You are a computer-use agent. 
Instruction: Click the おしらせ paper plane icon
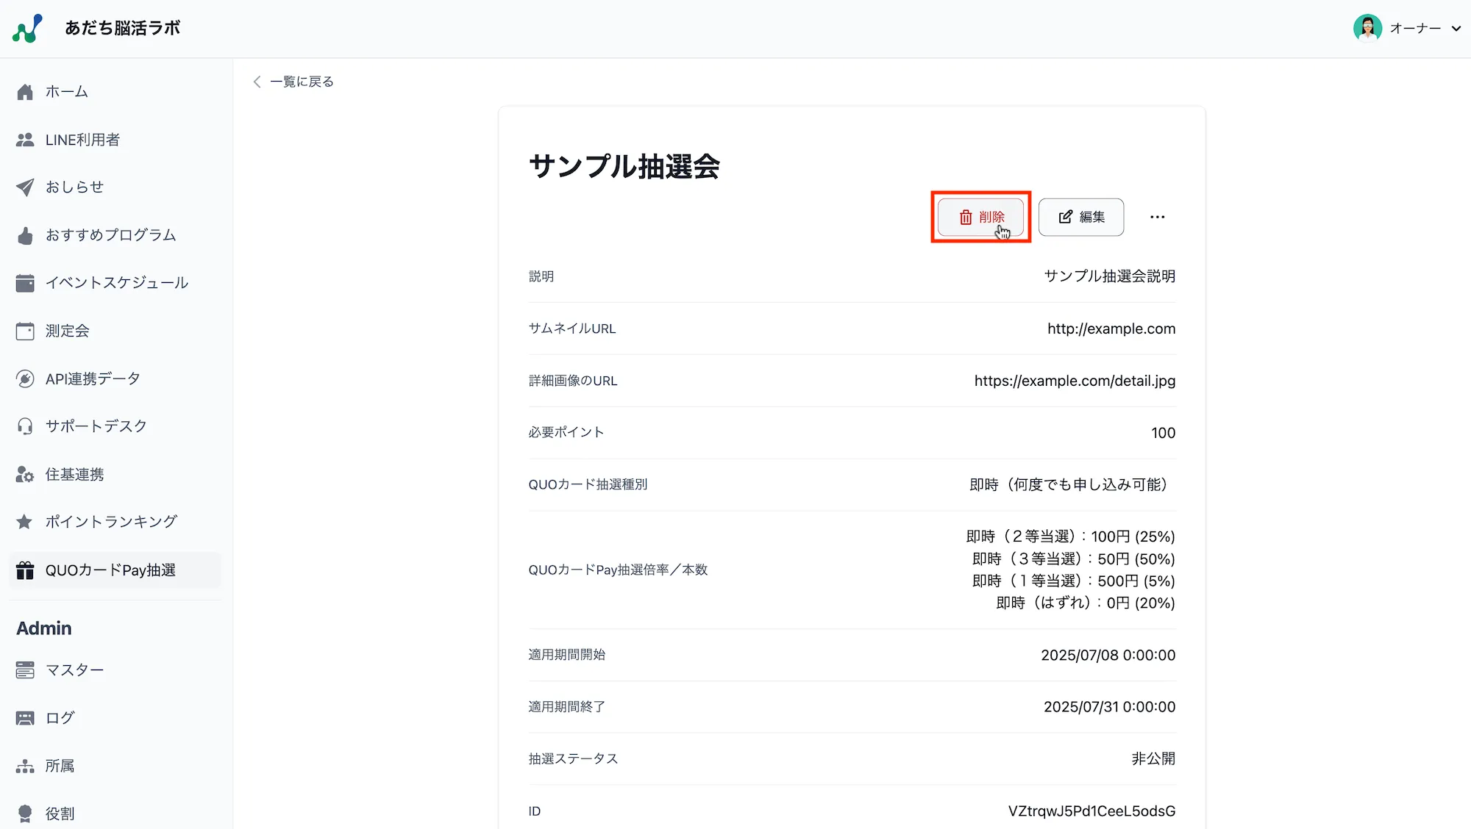coord(25,187)
